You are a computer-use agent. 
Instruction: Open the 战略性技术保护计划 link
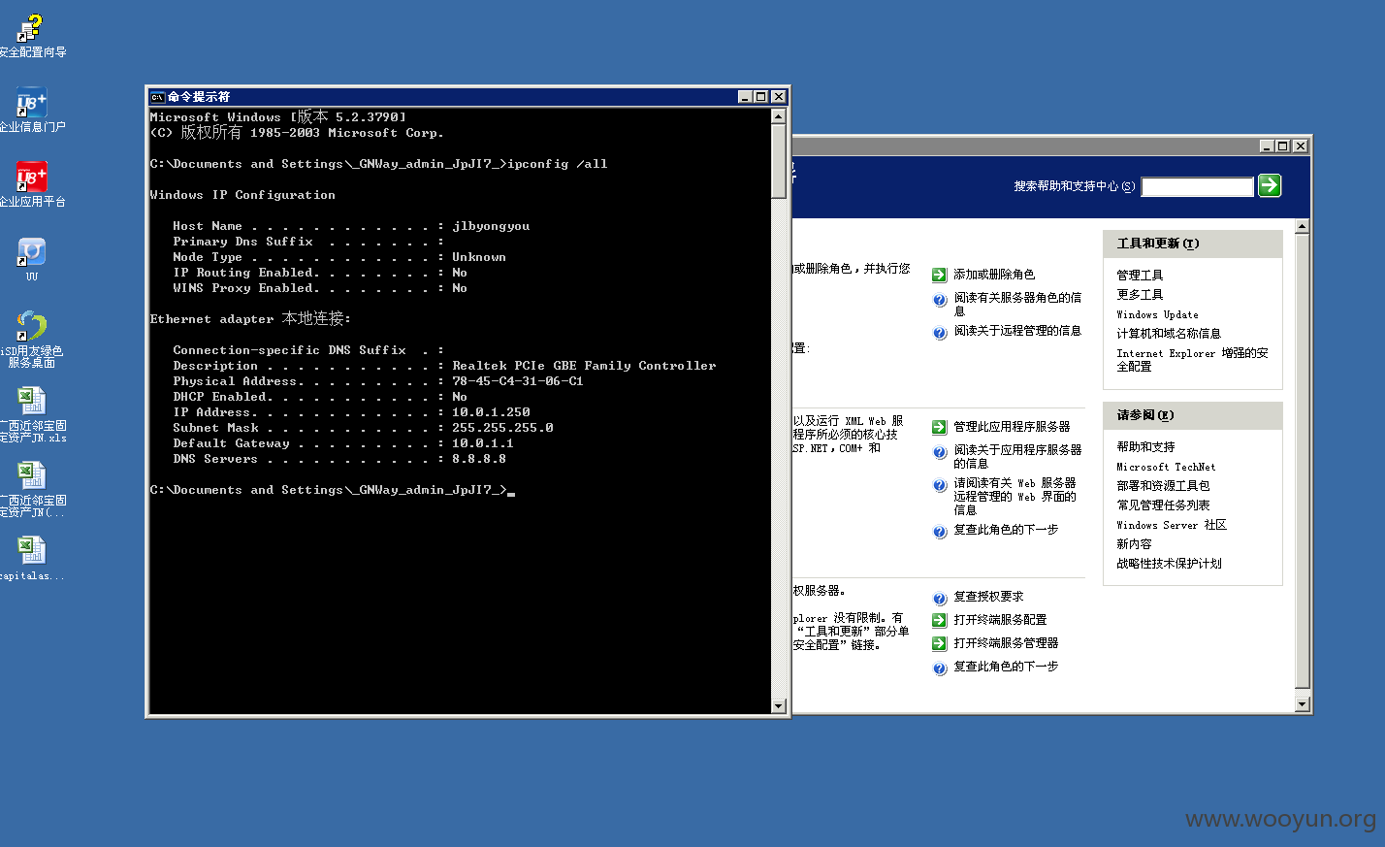[x=1169, y=564]
